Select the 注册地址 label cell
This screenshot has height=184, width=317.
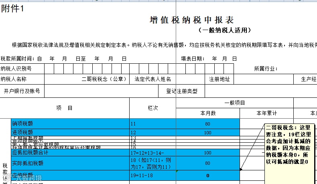click(219, 79)
